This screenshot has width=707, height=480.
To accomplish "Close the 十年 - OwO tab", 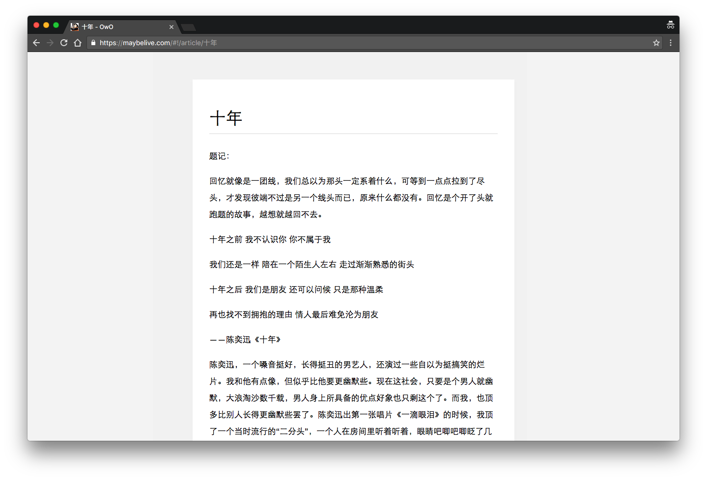I will pos(171,27).
